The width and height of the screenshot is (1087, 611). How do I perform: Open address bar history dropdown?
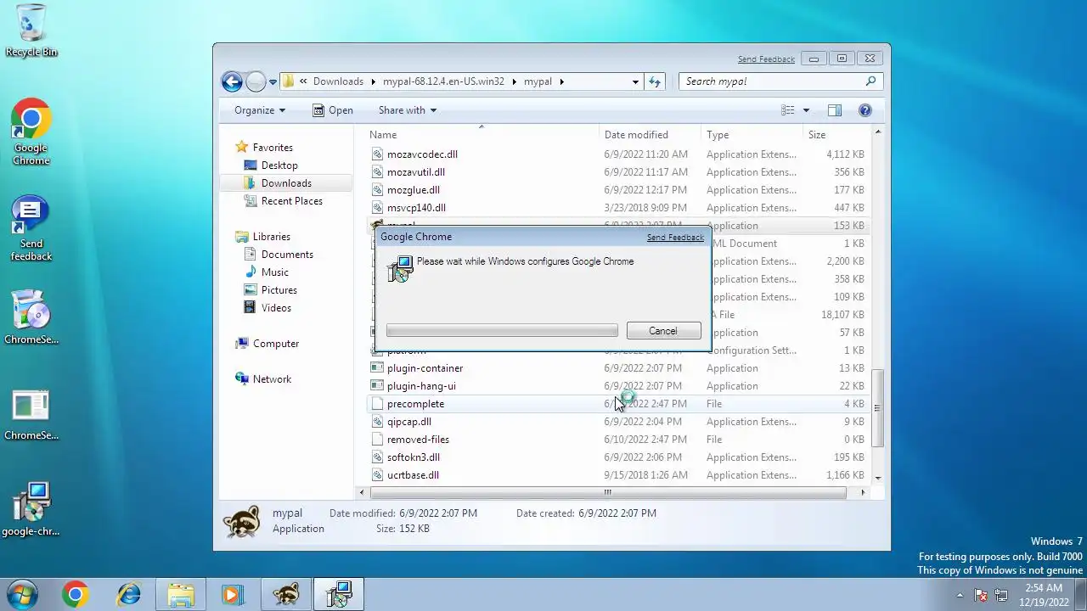click(x=635, y=81)
